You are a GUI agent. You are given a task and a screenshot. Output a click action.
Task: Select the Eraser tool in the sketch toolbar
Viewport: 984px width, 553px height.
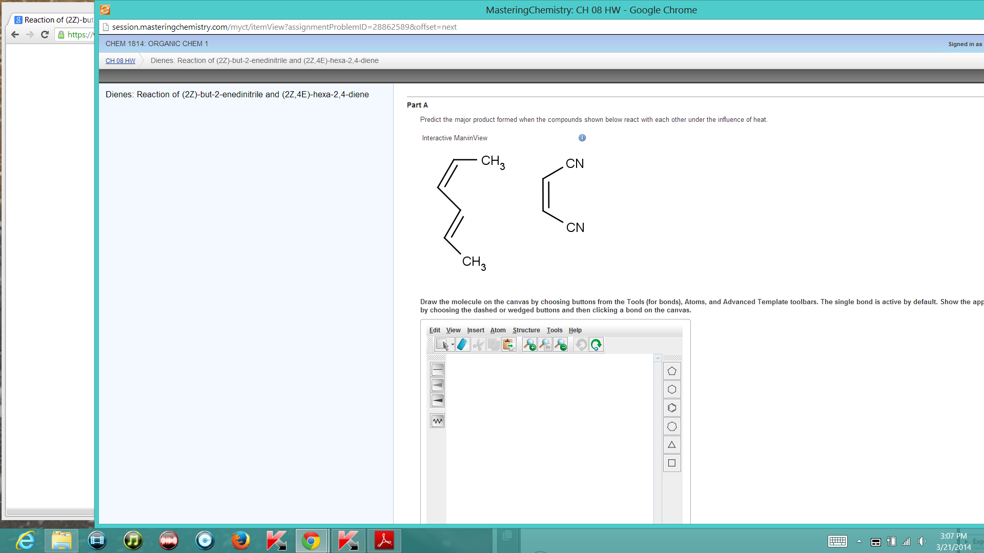462,345
